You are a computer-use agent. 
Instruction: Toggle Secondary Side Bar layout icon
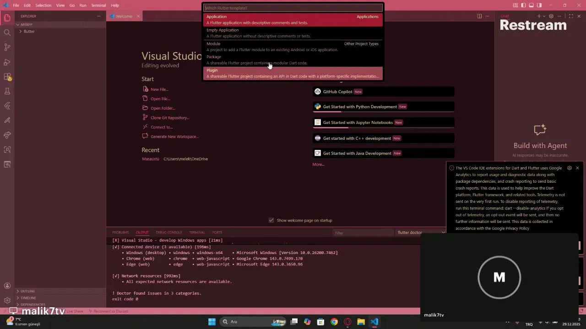539,5
